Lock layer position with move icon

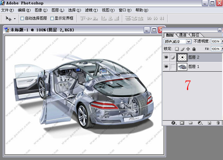click(x=188, y=49)
